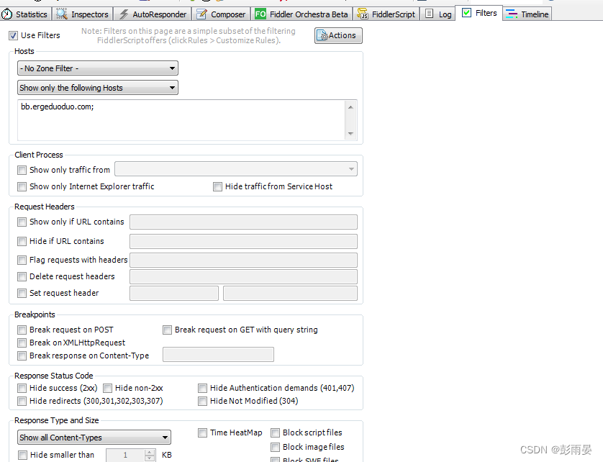The image size is (603, 462).
Task: Enable Break response on Content-Type
Action: pos(22,355)
